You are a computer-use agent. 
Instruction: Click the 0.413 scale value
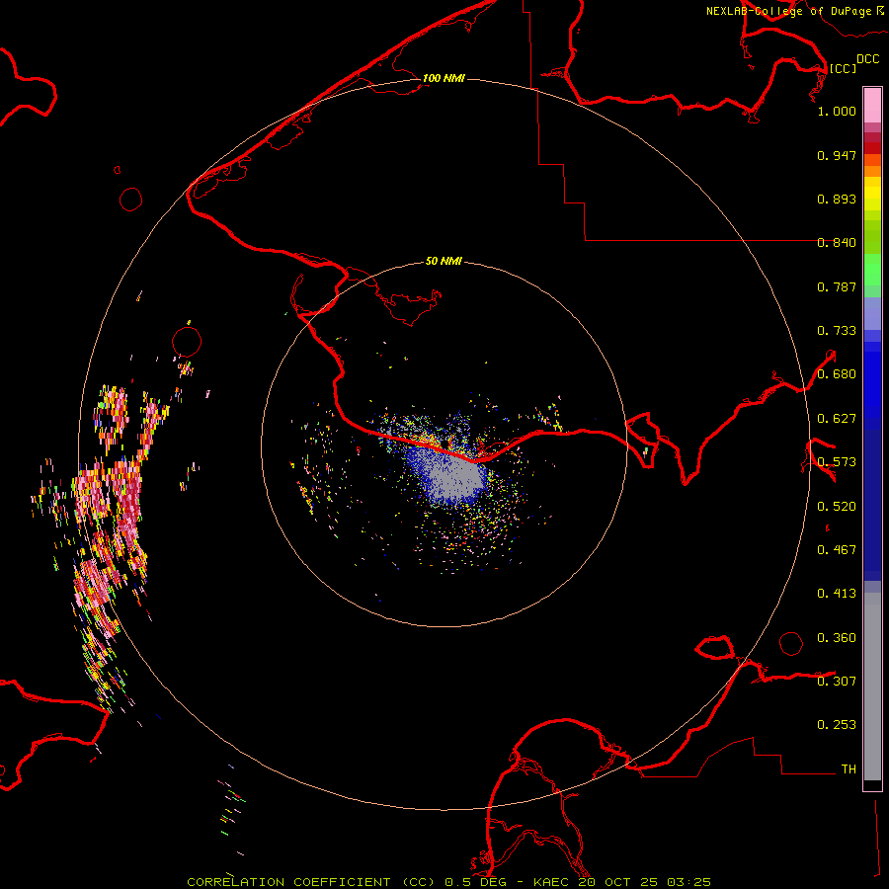837,594
